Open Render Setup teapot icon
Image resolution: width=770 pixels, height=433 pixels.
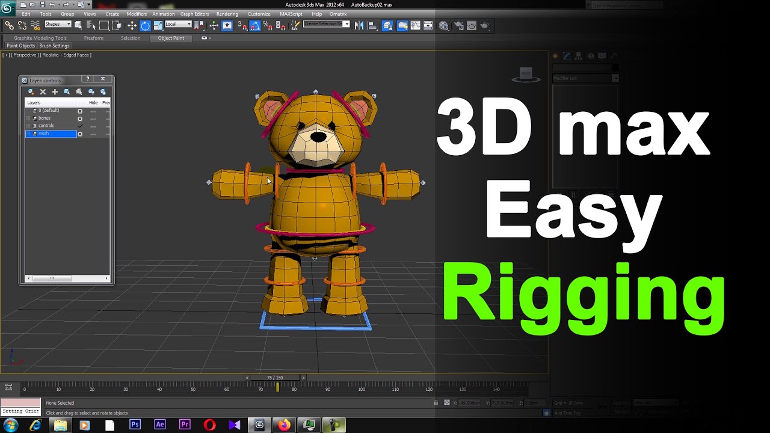459,25
